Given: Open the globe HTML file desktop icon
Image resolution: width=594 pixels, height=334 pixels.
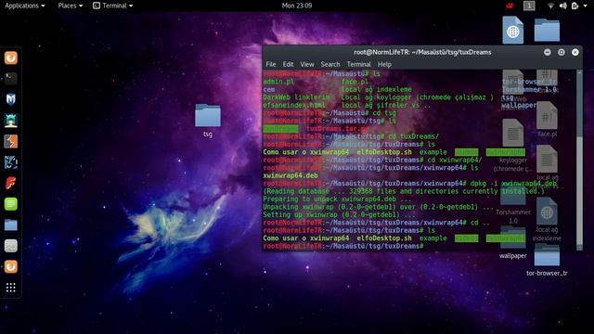Looking at the screenshot, I should [513, 31].
